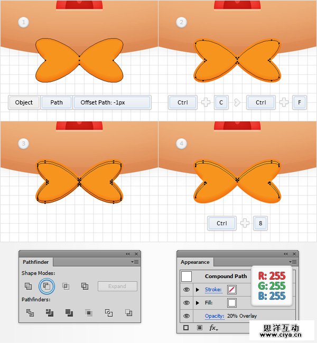Open the Pathfinder panel flyout menu

pyautogui.click(x=135, y=262)
